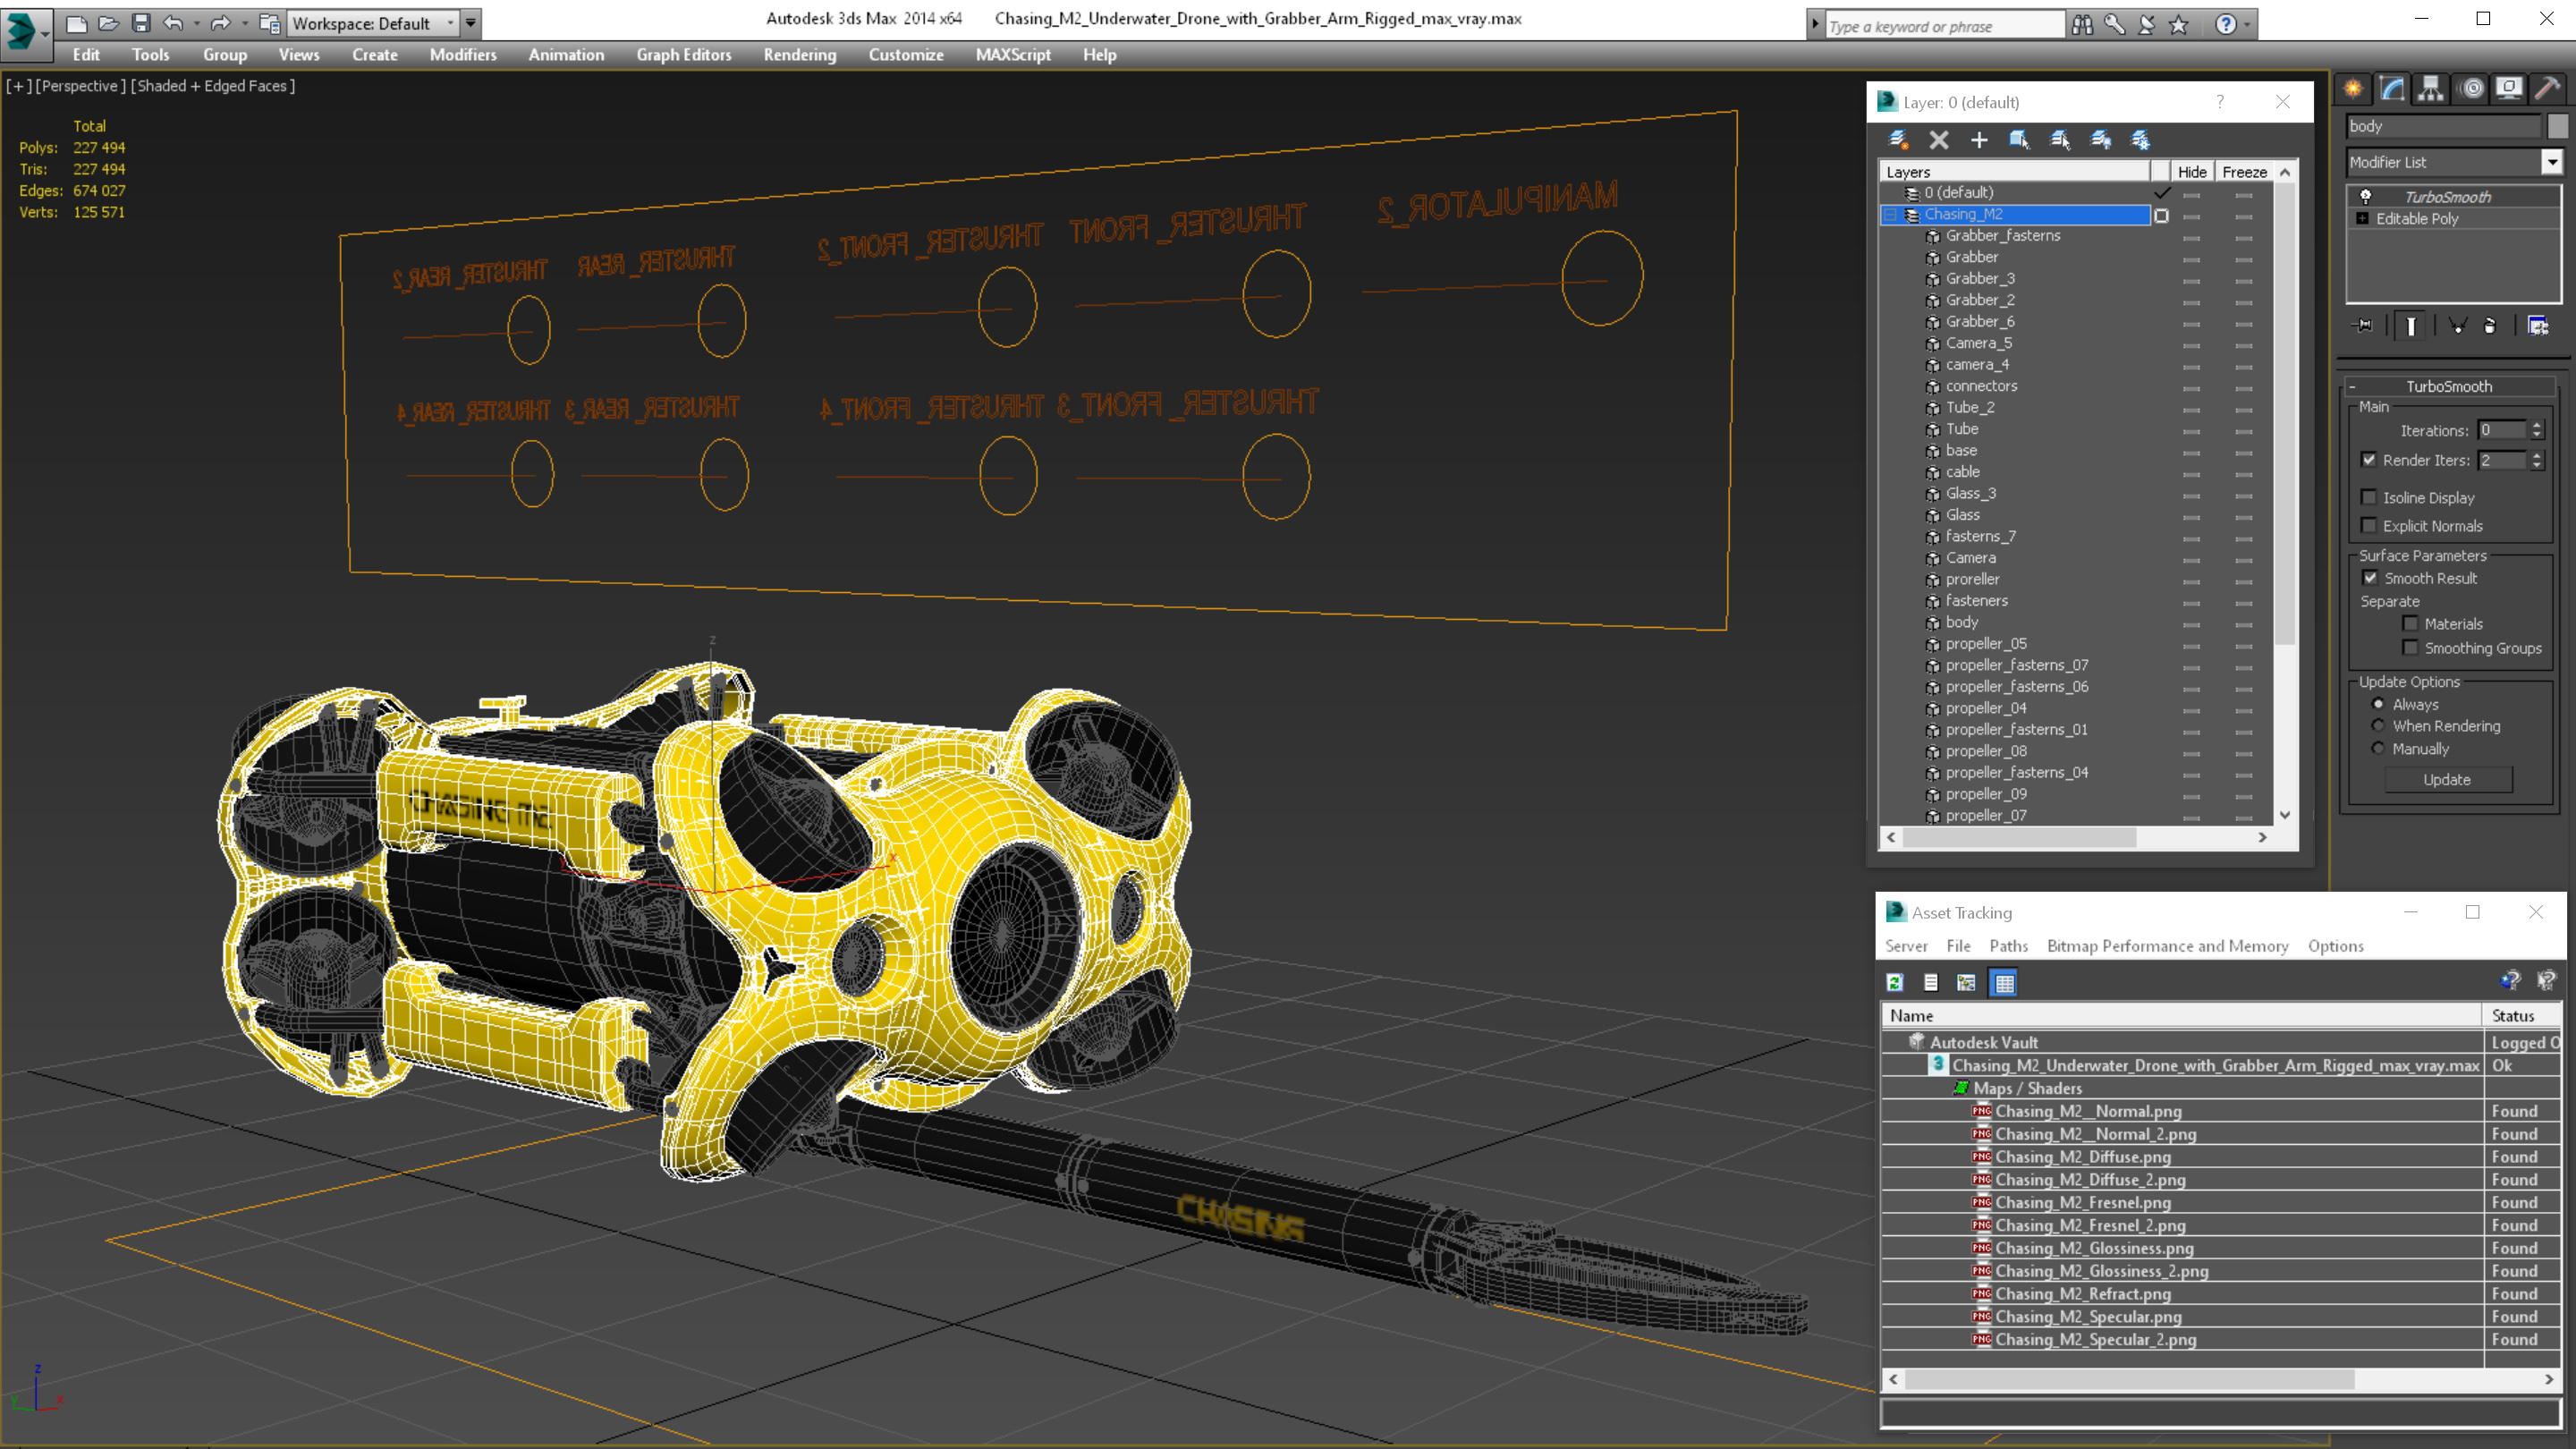
Task: Click Highlight Selected Objects' Layers icon
Action: tap(2060, 140)
